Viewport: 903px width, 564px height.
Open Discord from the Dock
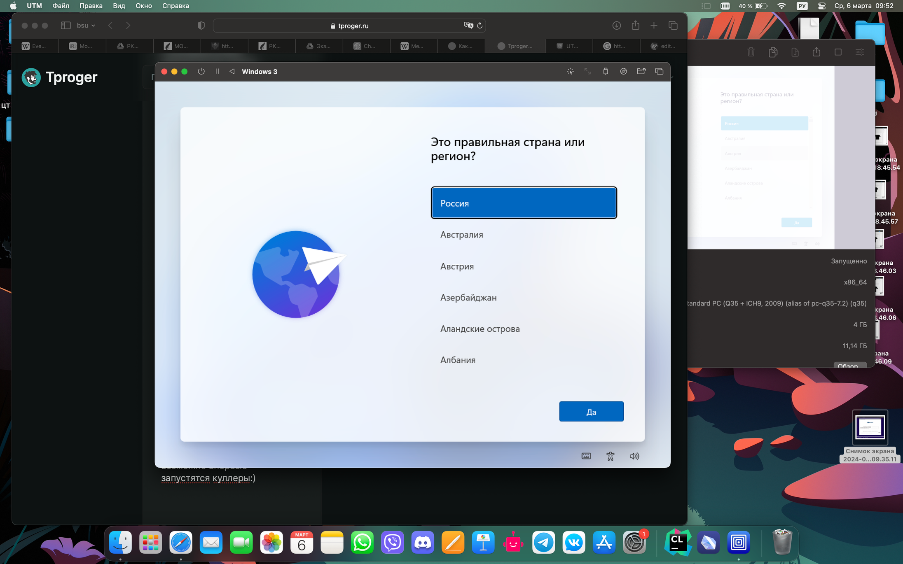(x=423, y=543)
